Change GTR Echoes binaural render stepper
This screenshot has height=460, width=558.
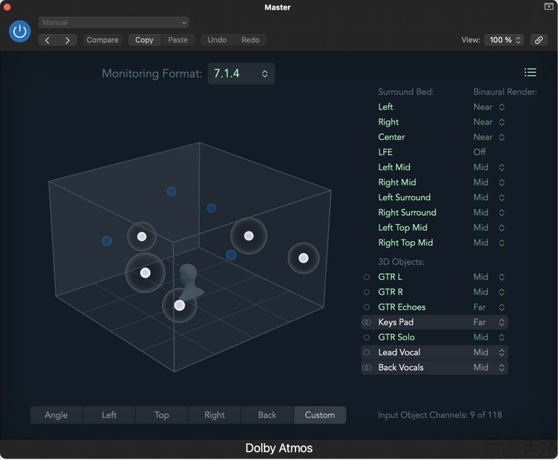point(501,307)
